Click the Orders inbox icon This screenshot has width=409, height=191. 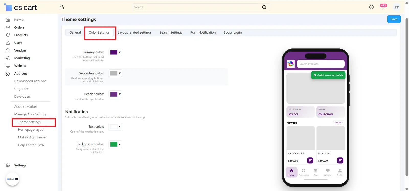8,27
